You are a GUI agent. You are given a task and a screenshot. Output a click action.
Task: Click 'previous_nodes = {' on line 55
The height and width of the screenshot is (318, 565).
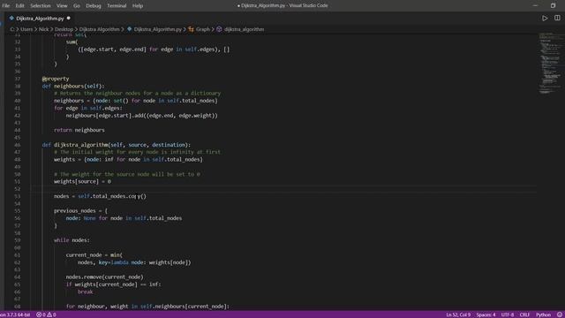[80, 210]
